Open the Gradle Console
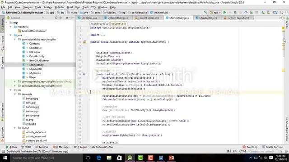This screenshot has height=162, width=289. tap(272, 147)
